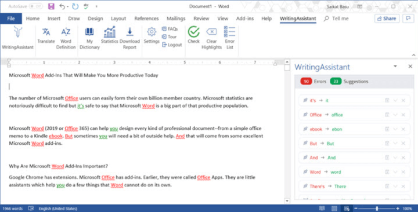Switch to Web Layout view

[347, 209]
